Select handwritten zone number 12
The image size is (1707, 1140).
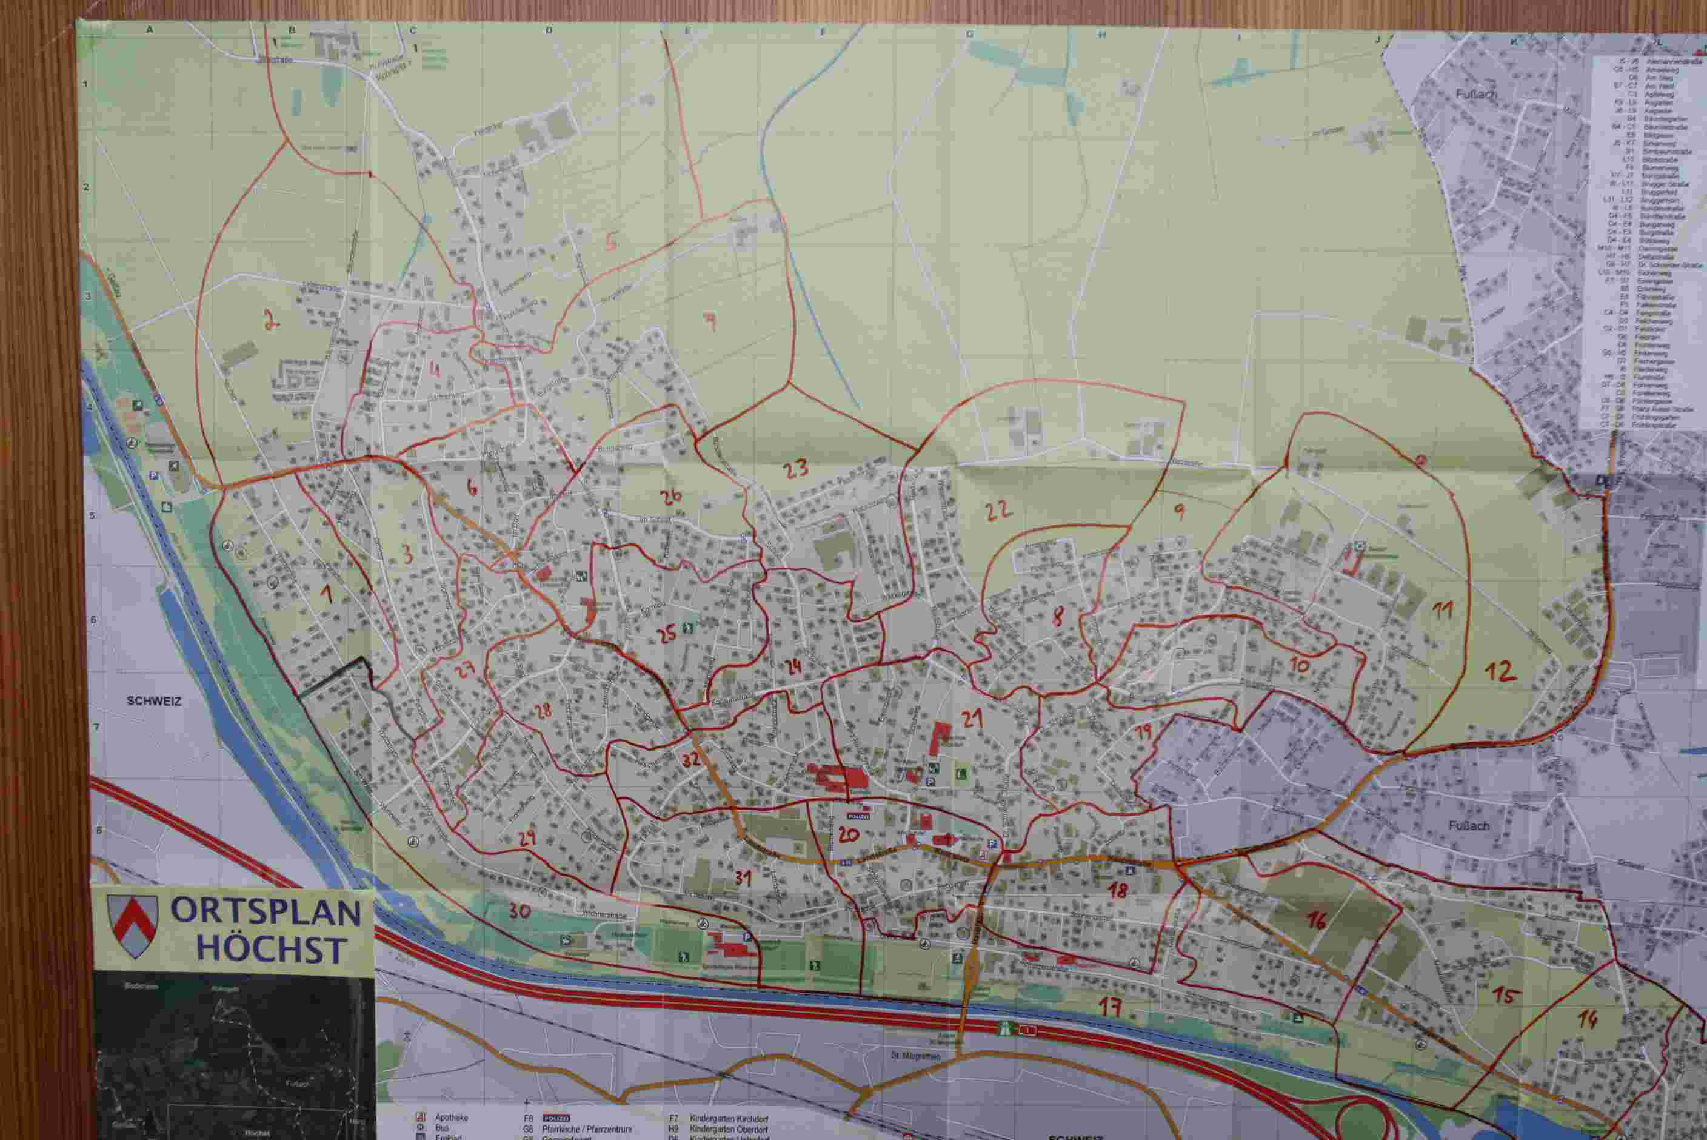[1500, 671]
